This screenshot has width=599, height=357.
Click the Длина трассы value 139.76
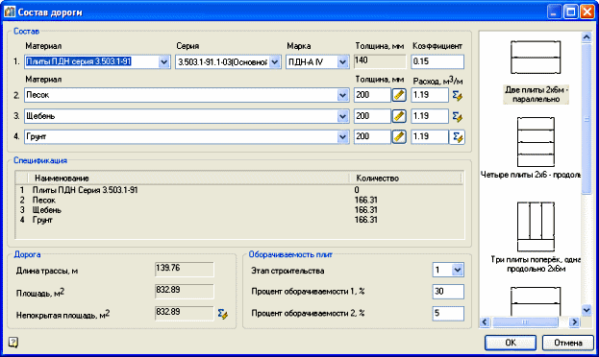click(185, 269)
